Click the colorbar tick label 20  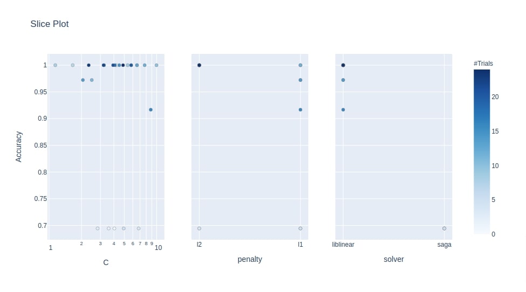[x=495, y=97]
